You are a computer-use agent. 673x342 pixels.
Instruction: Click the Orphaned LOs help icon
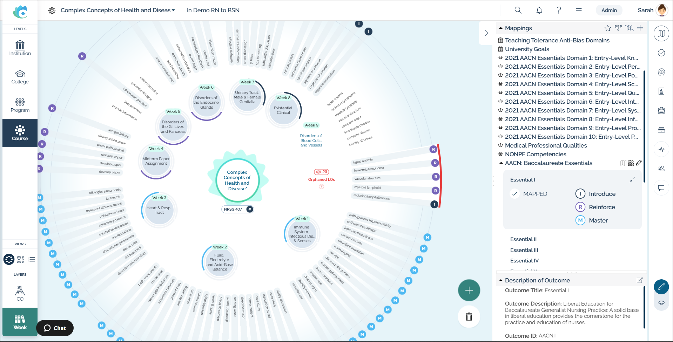[x=321, y=186]
